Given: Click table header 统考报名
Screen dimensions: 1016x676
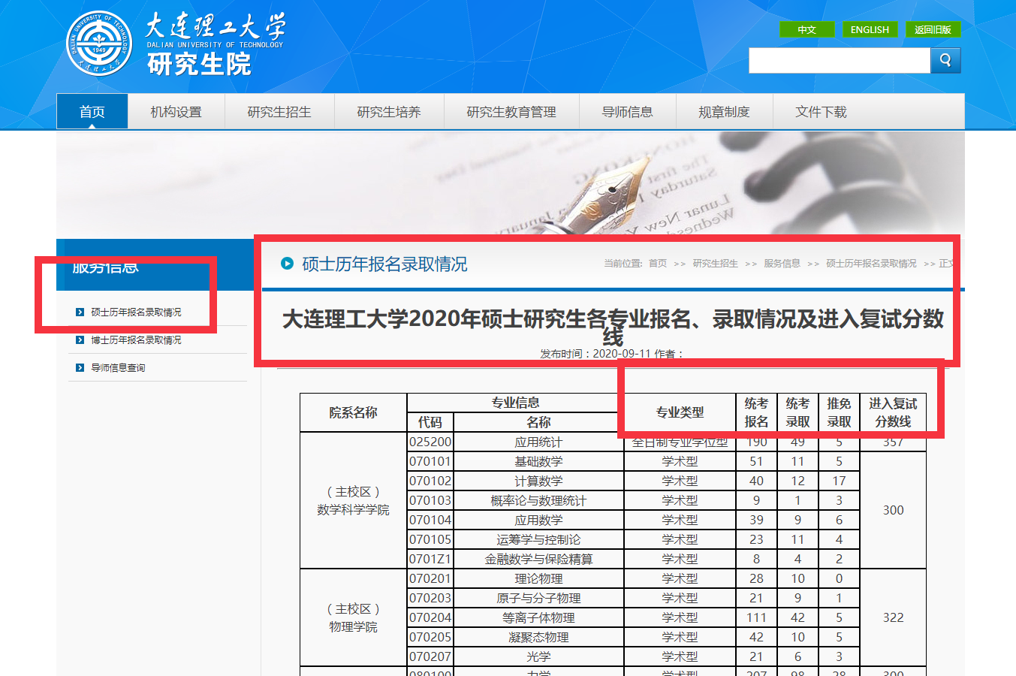Looking at the screenshot, I should [x=756, y=412].
